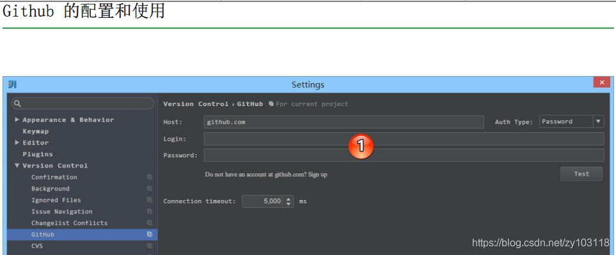Focus the Host field with github.com
This screenshot has height=255, width=616.
coord(344,122)
